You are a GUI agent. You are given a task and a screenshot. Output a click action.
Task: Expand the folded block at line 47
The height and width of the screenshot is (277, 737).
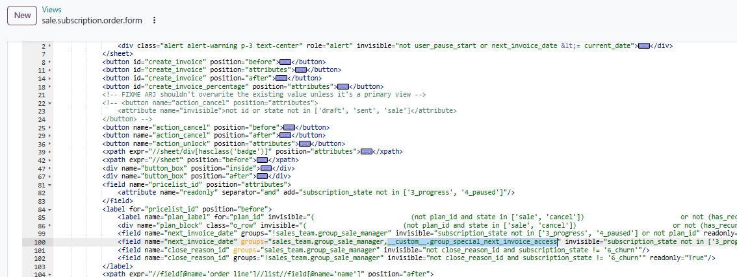tap(50, 168)
